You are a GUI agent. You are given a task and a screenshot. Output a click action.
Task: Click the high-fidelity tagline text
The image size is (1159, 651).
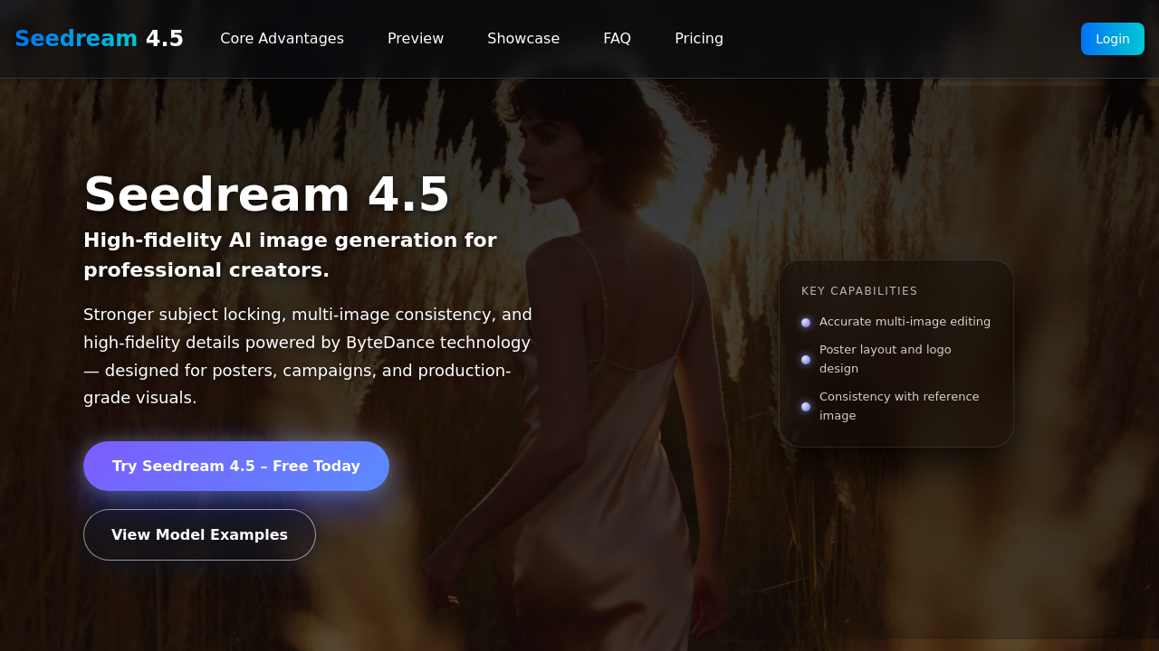[290, 255]
